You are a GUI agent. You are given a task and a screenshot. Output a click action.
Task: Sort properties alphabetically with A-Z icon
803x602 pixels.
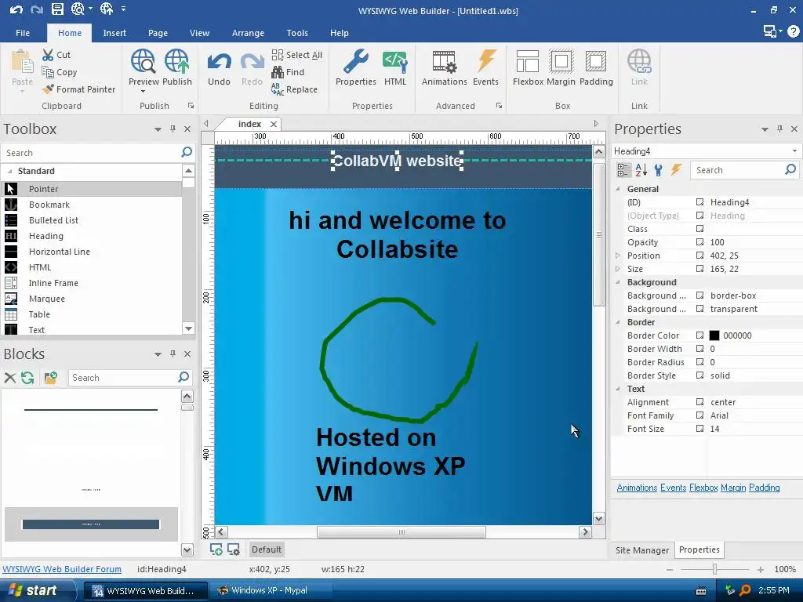pos(641,170)
